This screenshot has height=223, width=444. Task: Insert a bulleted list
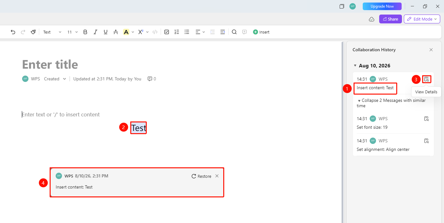(x=187, y=32)
